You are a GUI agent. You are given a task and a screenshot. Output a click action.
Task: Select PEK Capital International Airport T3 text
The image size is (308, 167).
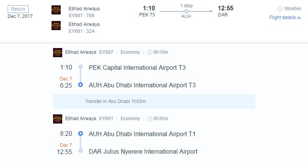137,67
